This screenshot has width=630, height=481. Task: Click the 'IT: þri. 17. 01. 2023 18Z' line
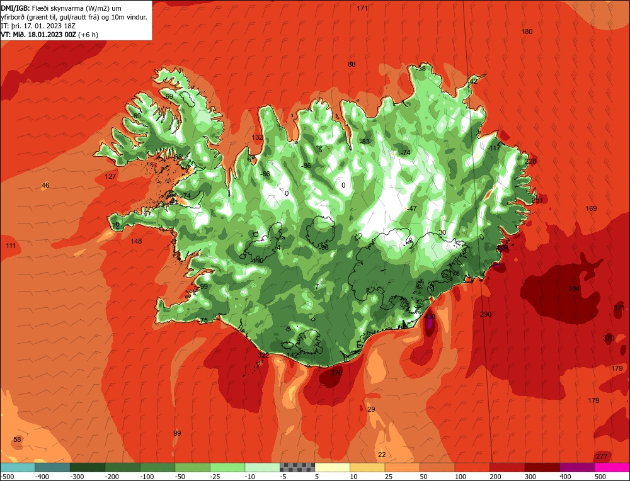click(x=38, y=26)
